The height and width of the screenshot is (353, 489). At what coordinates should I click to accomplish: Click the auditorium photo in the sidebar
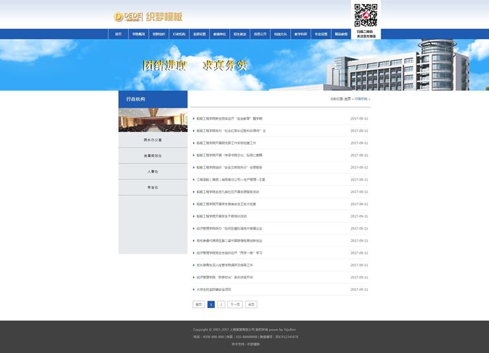pyautogui.click(x=153, y=120)
